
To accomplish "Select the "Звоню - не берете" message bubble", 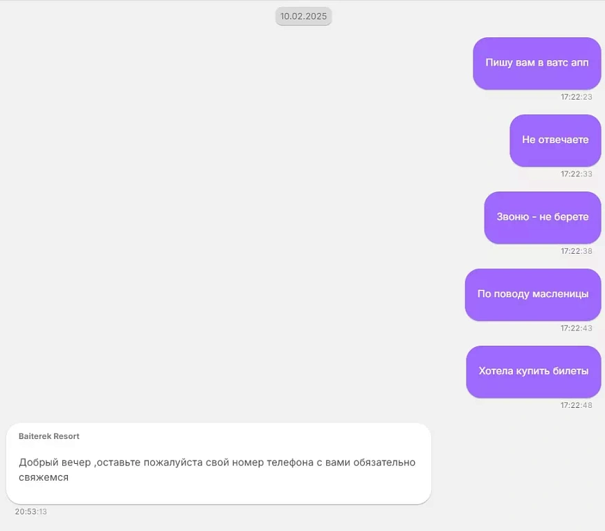I will click(542, 217).
